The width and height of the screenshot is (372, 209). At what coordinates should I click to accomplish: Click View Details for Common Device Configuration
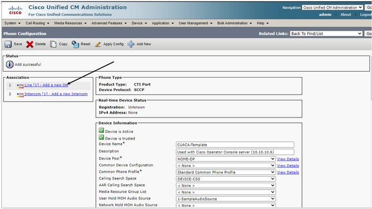click(x=288, y=165)
